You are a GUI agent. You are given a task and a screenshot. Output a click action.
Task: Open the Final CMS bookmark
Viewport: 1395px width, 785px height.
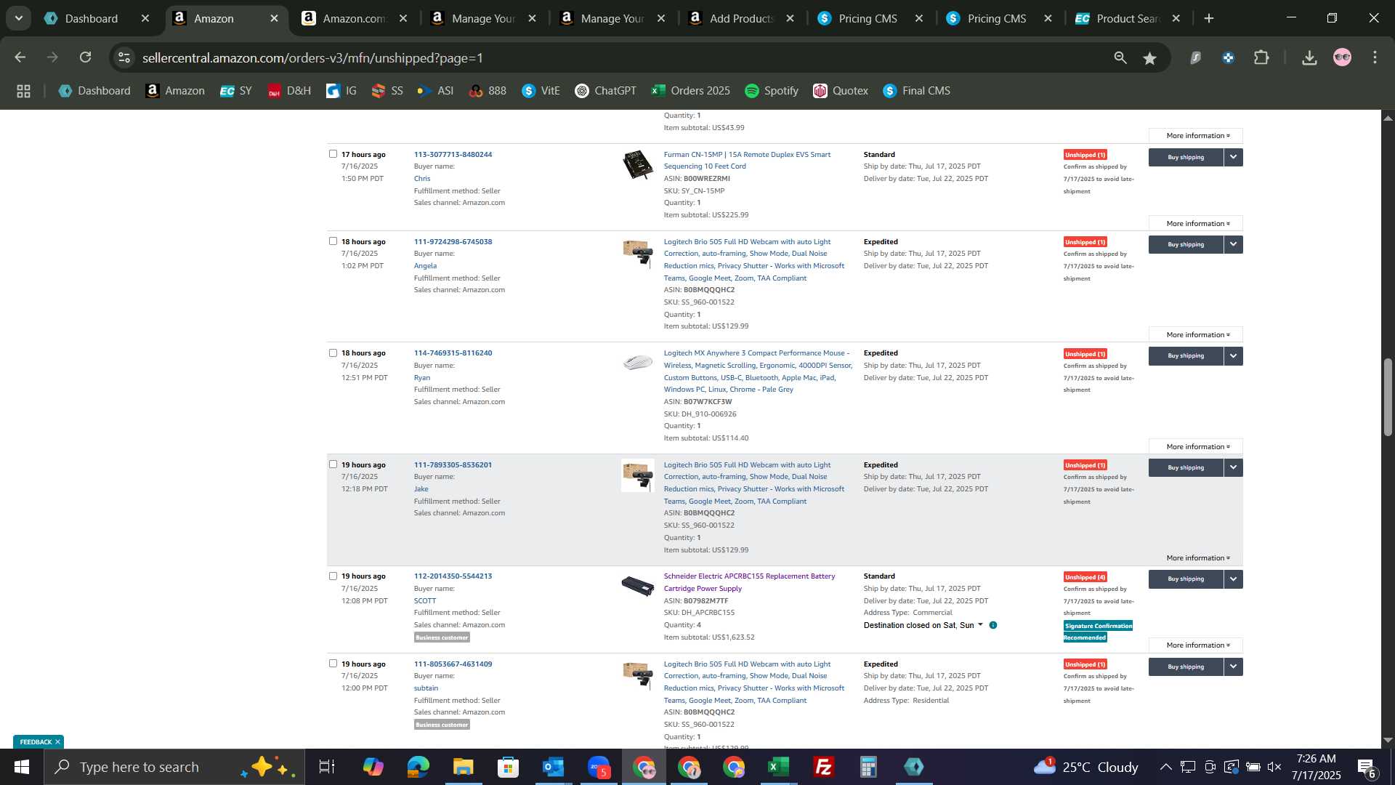pyautogui.click(x=916, y=91)
